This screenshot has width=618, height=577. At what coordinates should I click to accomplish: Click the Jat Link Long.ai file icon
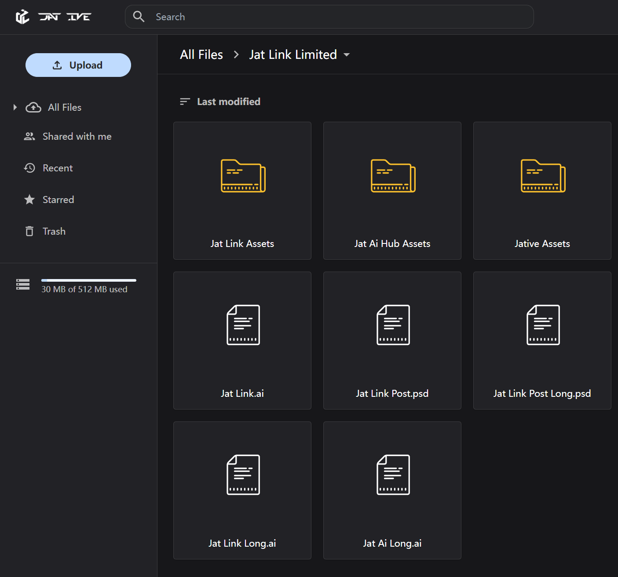[x=243, y=475]
